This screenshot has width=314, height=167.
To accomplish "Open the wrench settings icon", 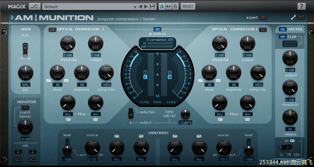I will (293, 18).
